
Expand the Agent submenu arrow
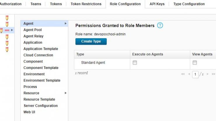(66, 23)
